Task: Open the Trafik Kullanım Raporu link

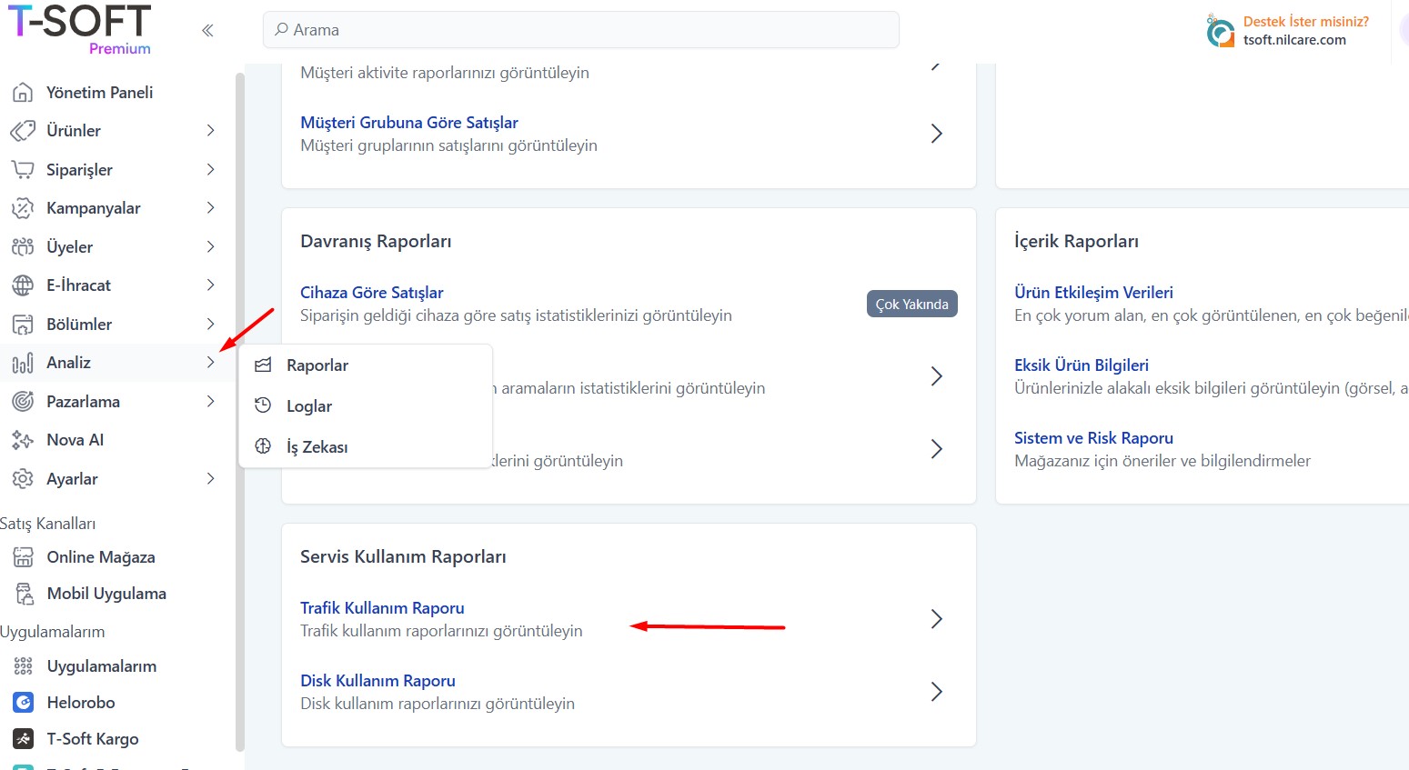Action: point(382,607)
